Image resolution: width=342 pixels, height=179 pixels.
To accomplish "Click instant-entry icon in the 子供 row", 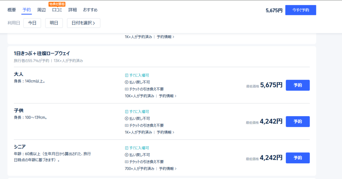I will [127, 112].
